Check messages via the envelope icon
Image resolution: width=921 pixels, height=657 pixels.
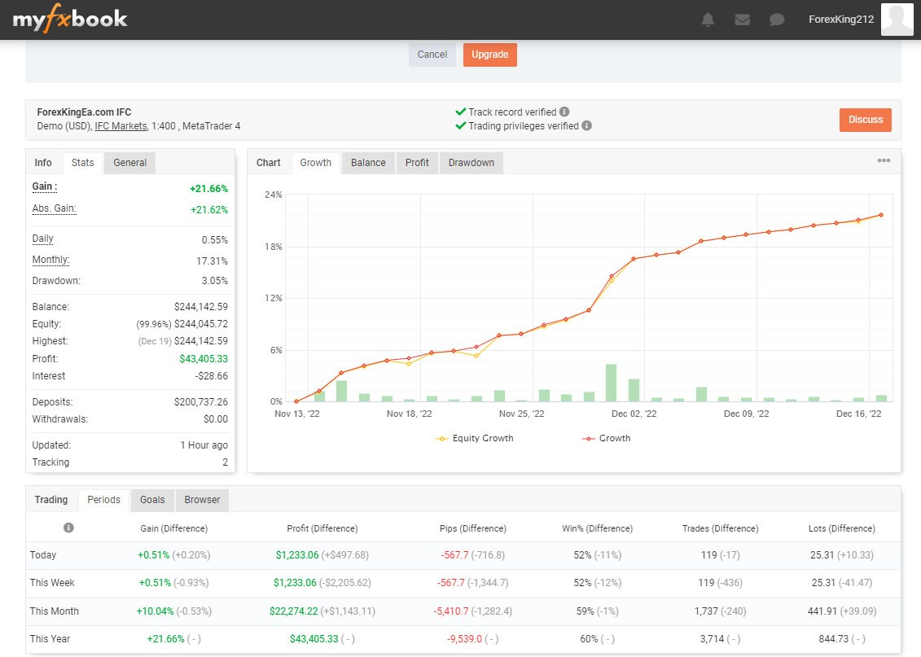point(742,19)
